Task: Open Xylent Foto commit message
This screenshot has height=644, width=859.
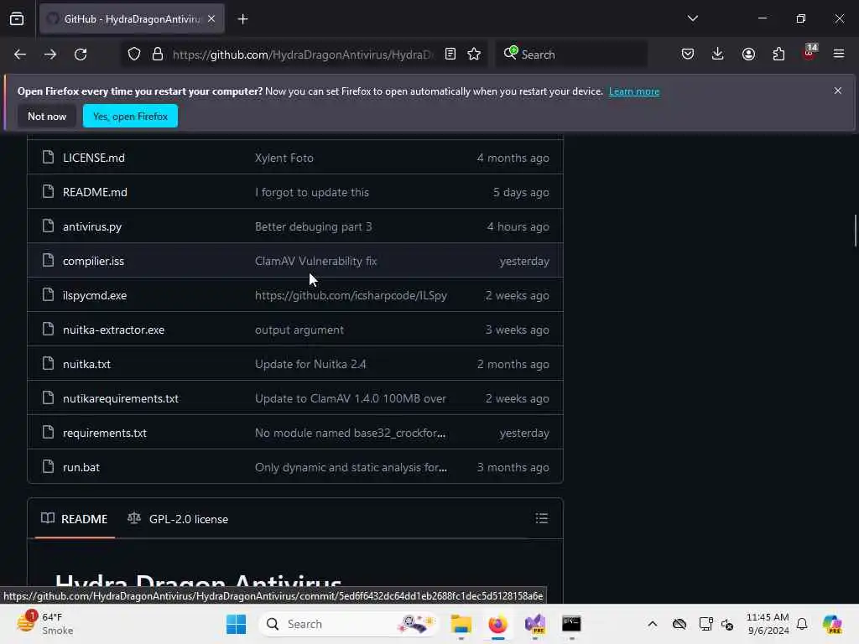Action: [x=284, y=158]
